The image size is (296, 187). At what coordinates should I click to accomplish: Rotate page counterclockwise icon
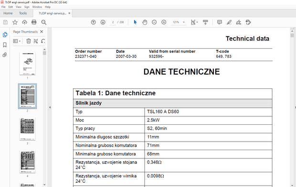pos(43,41)
